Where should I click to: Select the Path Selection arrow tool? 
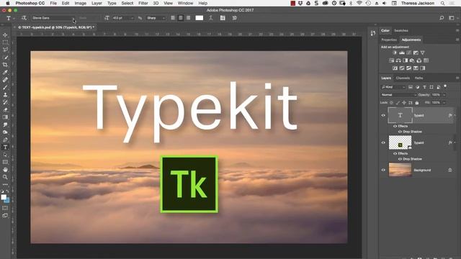pyautogui.click(x=5, y=155)
